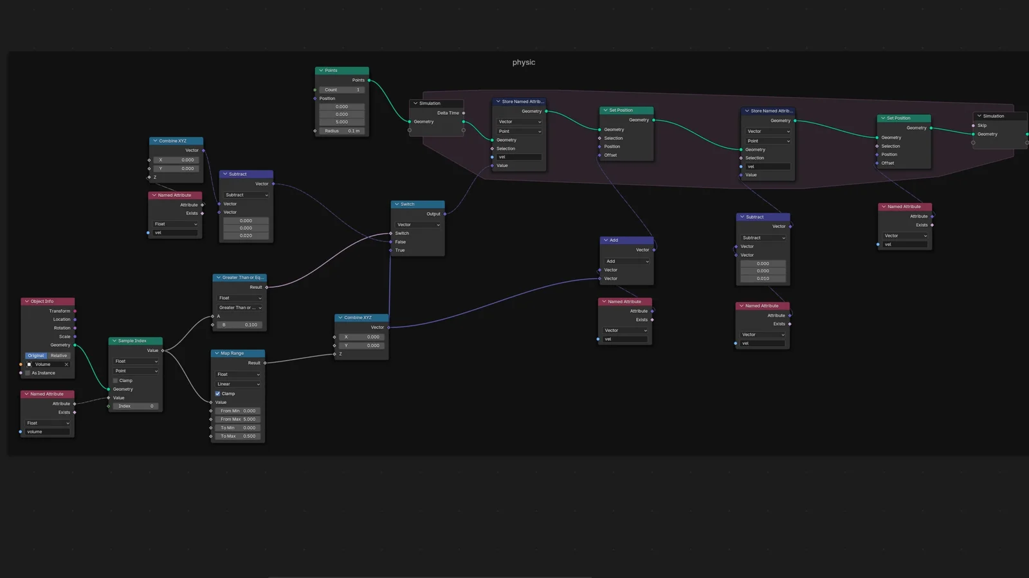Uncheck Clamp on the Map Range node
Image resolution: width=1029 pixels, height=578 pixels.
click(218, 394)
